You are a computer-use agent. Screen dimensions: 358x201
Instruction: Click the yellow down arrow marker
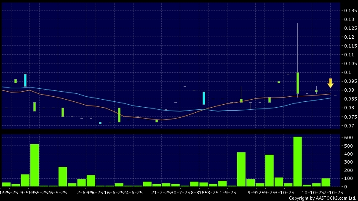pyautogui.click(x=330, y=83)
